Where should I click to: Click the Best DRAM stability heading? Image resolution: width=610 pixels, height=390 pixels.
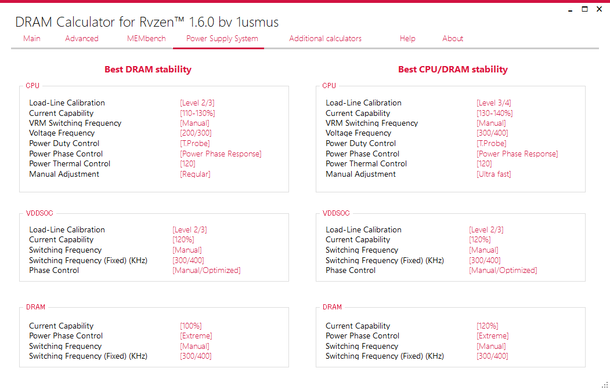[x=148, y=70]
